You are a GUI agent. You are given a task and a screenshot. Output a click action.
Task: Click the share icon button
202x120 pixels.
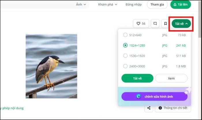pyautogui.click(x=149, y=108)
